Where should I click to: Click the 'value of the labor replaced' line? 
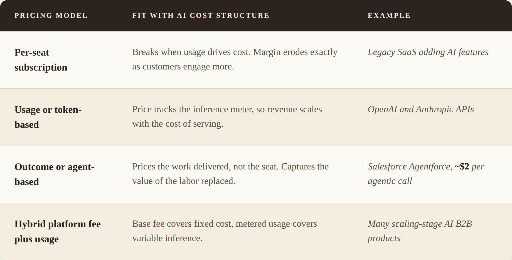[x=184, y=181]
